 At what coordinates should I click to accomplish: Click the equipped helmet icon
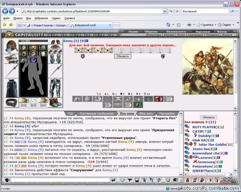tap(11, 47)
